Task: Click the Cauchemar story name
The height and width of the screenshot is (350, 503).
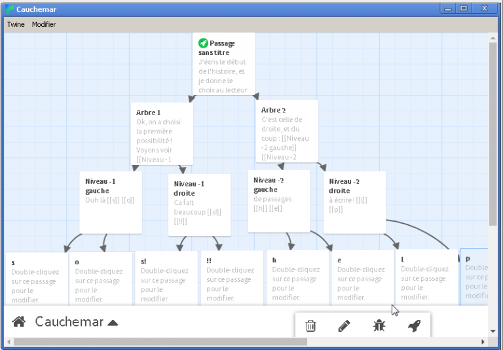Action: click(69, 322)
